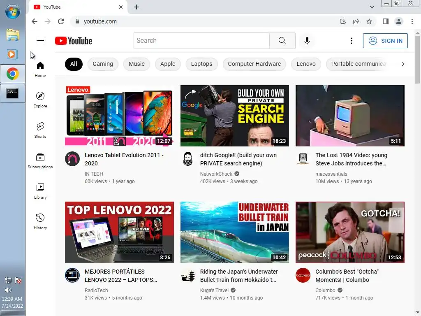Open Chrome three-dot menu
Image resolution: width=421 pixels, height=316 pixels.
click(412, 21)
